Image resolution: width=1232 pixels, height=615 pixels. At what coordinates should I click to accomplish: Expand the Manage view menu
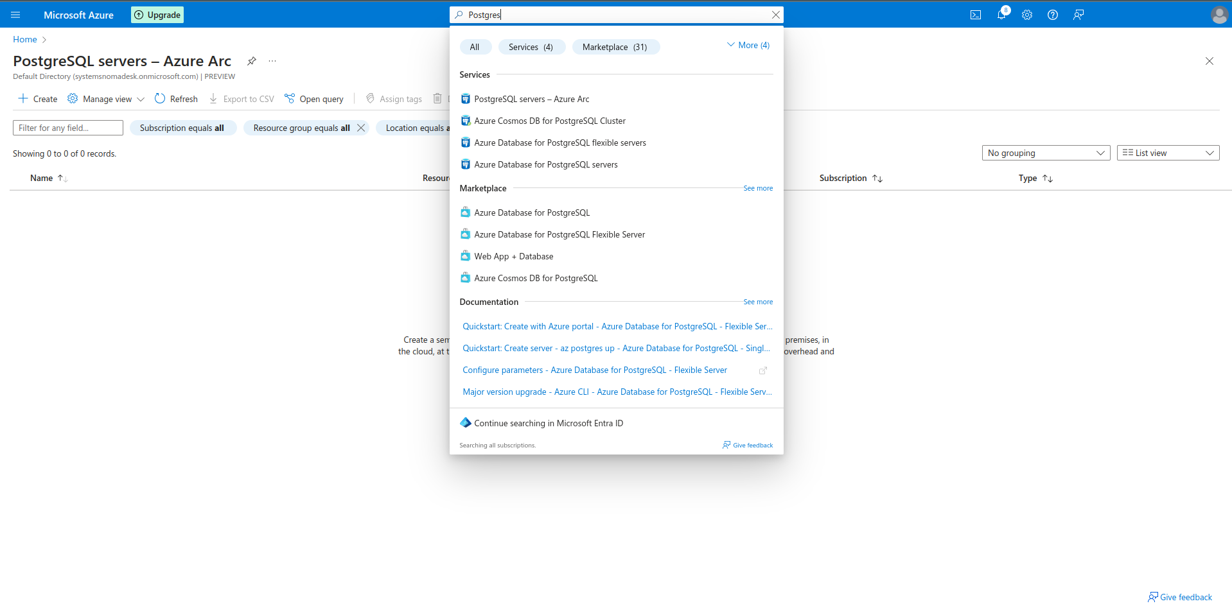pyautogui.click(x=106, y=99)
